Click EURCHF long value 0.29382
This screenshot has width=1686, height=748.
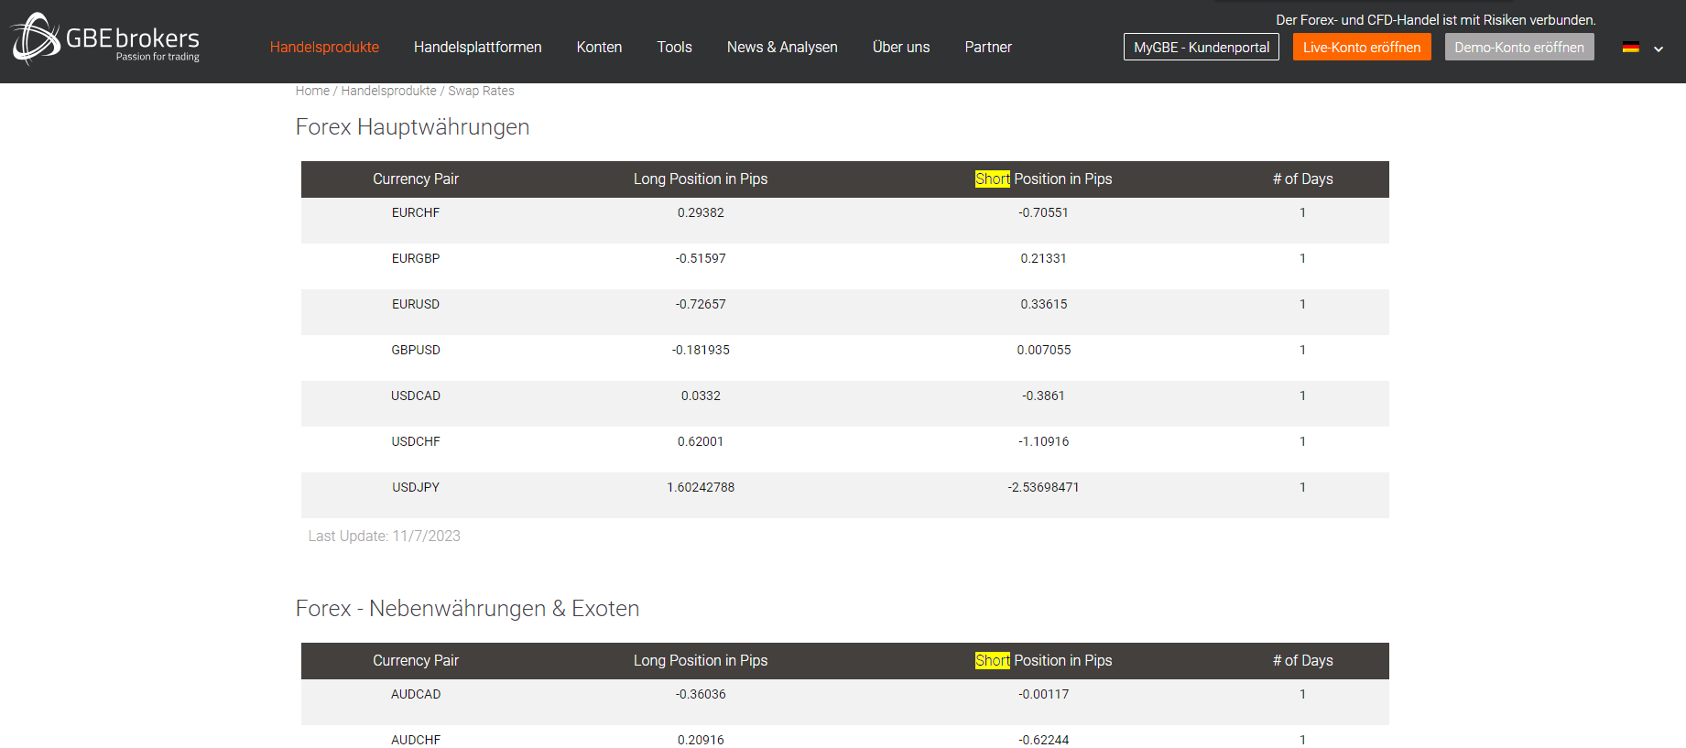701,212
